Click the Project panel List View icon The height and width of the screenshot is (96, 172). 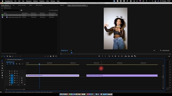tap(5, 56)
